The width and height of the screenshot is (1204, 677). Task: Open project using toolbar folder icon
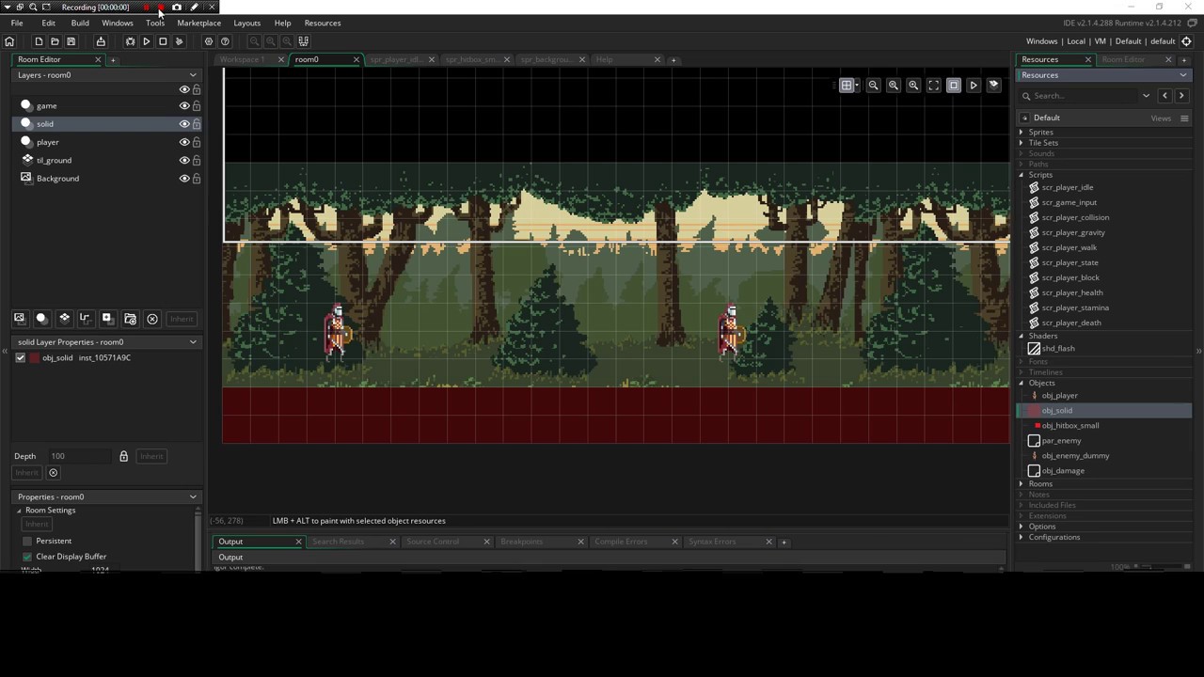[x=55, y=41]
